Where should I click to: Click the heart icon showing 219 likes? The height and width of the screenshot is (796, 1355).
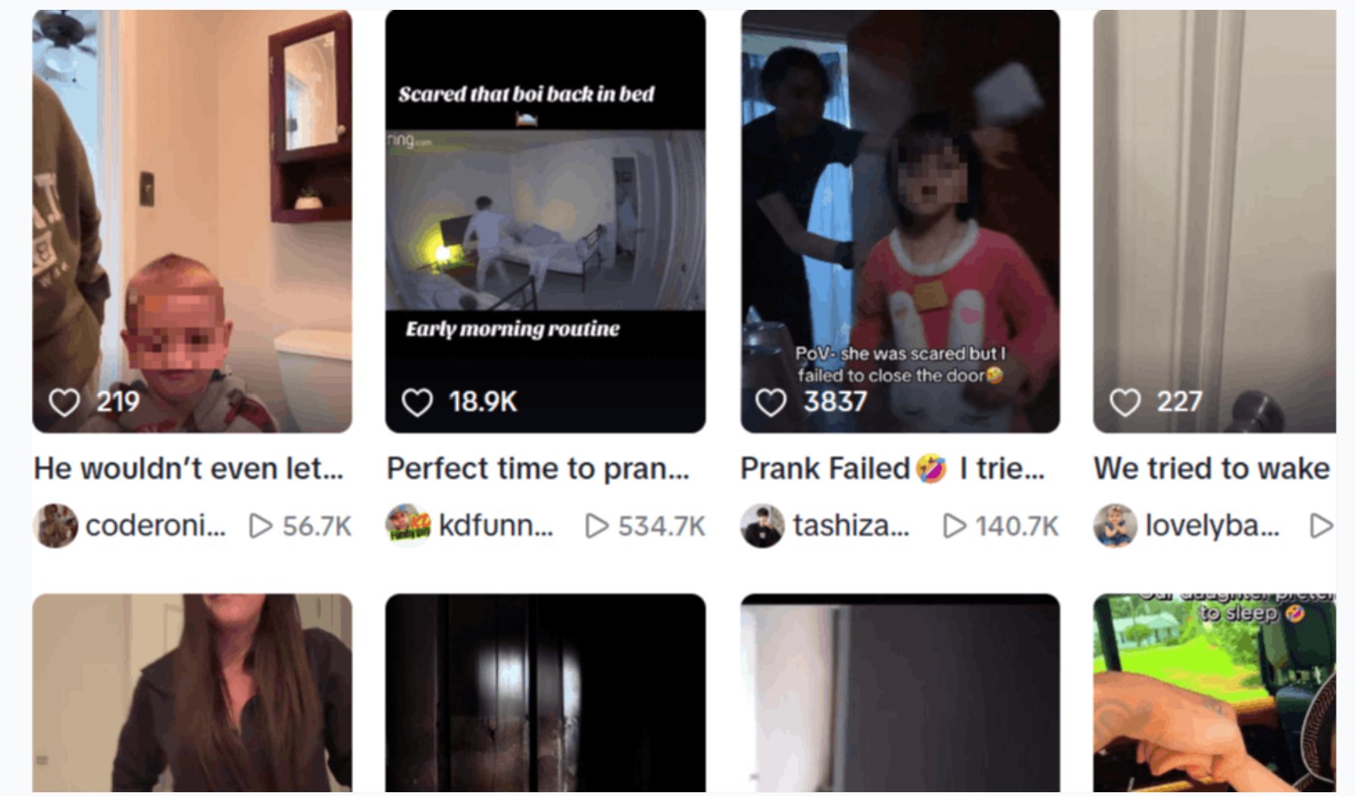click(x=64, y=402)
